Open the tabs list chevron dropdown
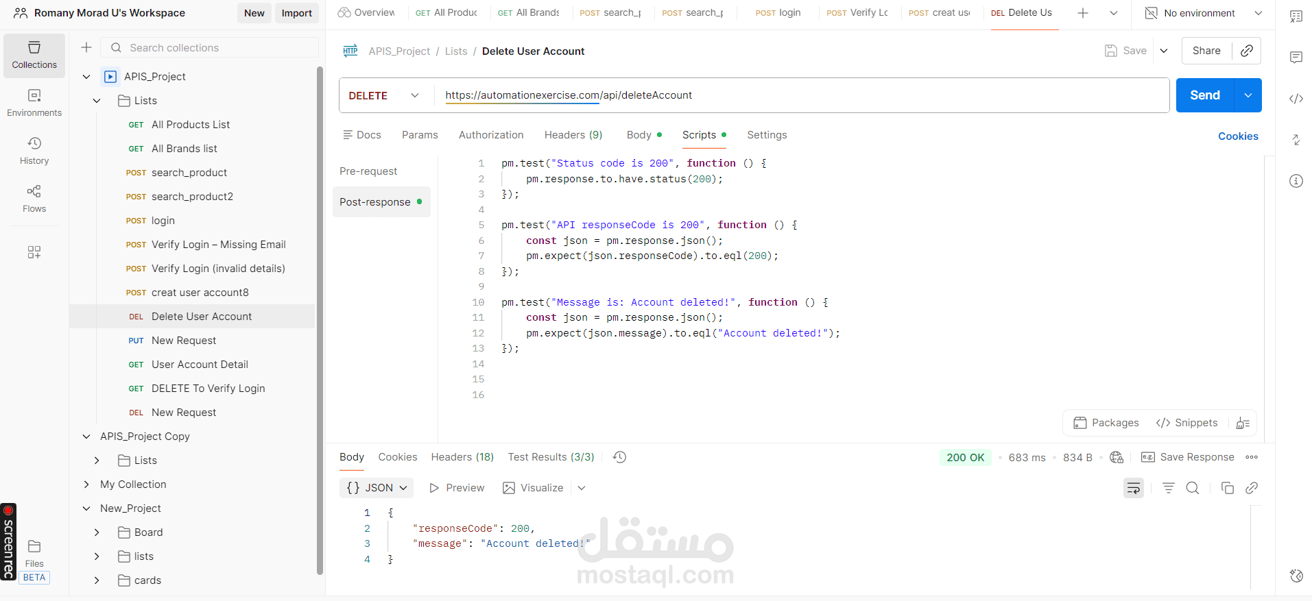This screenshot has width=1312, height=601. 1114,13
